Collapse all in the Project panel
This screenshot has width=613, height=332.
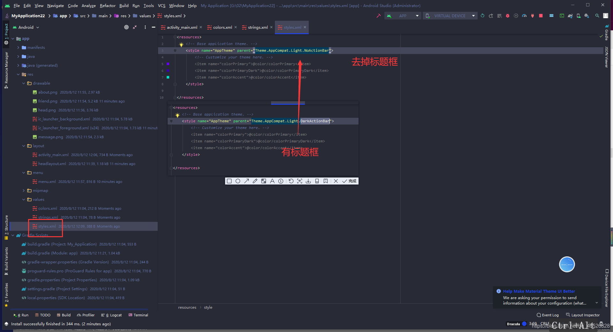pyautogui.click(x=135, y=27)
